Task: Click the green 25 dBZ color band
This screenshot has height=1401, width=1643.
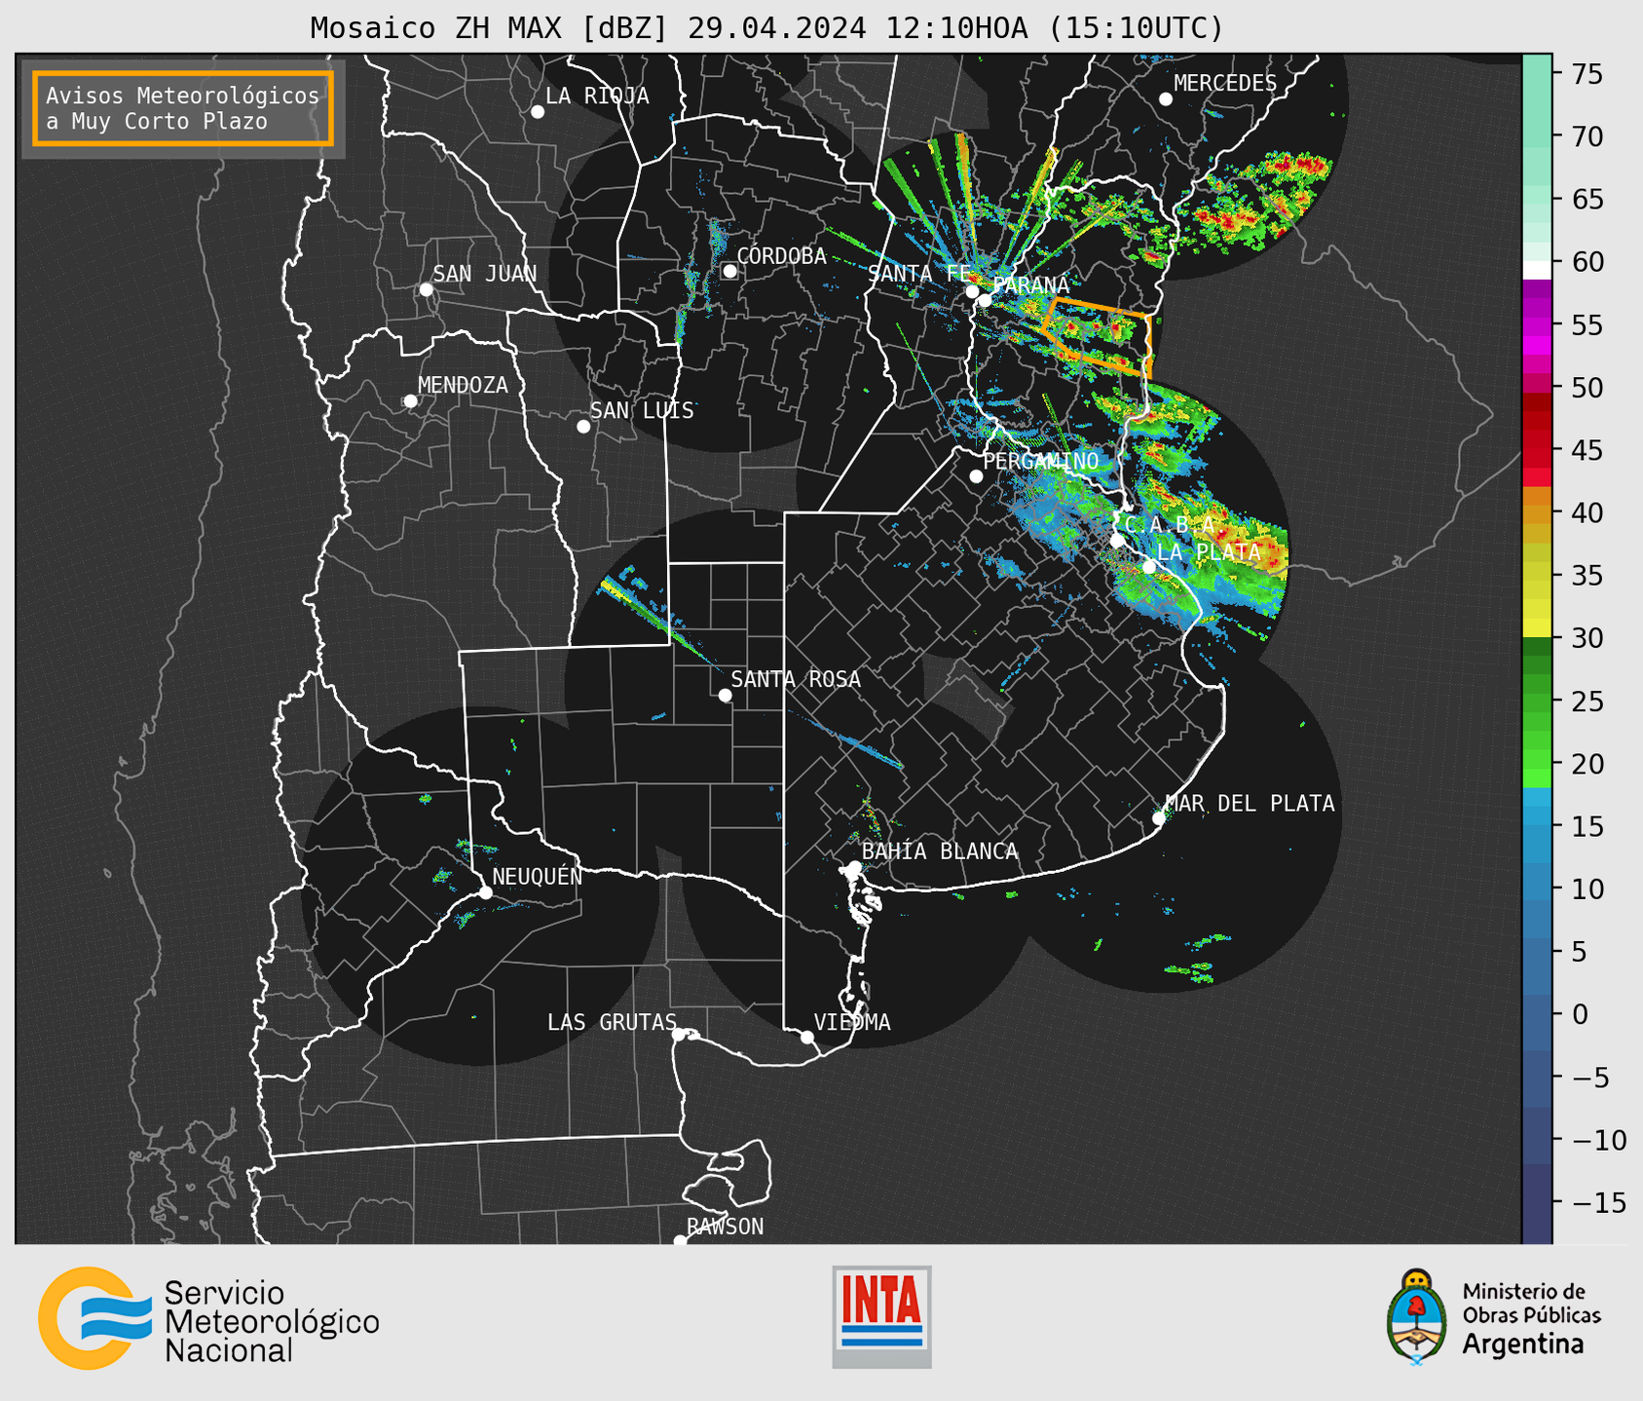Action: tap(1537, 700)
